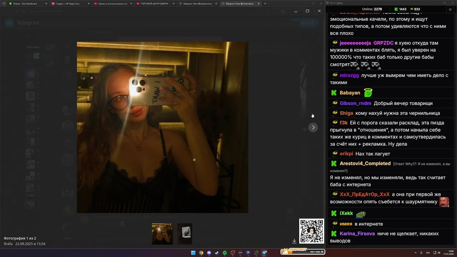Open chat user Shiga profile
Screen dimensions: 457x257
point(346,113)
